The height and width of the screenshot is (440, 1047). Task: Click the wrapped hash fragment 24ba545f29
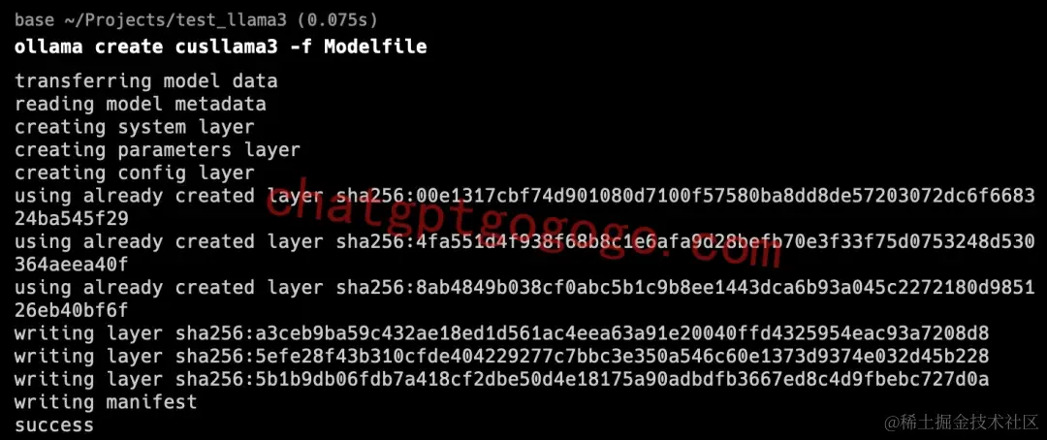72,219
